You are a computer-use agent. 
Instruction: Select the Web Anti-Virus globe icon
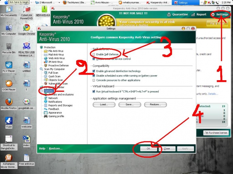click(x=46, y=58)
